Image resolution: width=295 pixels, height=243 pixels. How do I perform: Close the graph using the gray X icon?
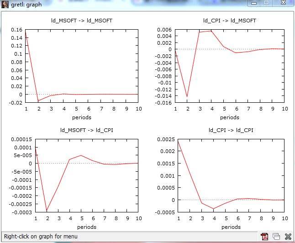point(288,237)
